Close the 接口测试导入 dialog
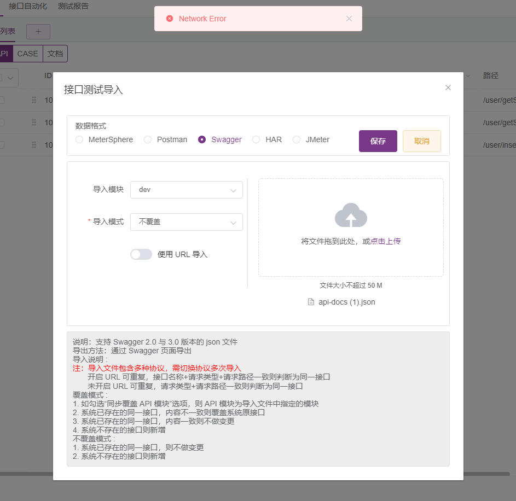Screen dimensions: 516x501 pyautogui.click(x=448, y=88)
